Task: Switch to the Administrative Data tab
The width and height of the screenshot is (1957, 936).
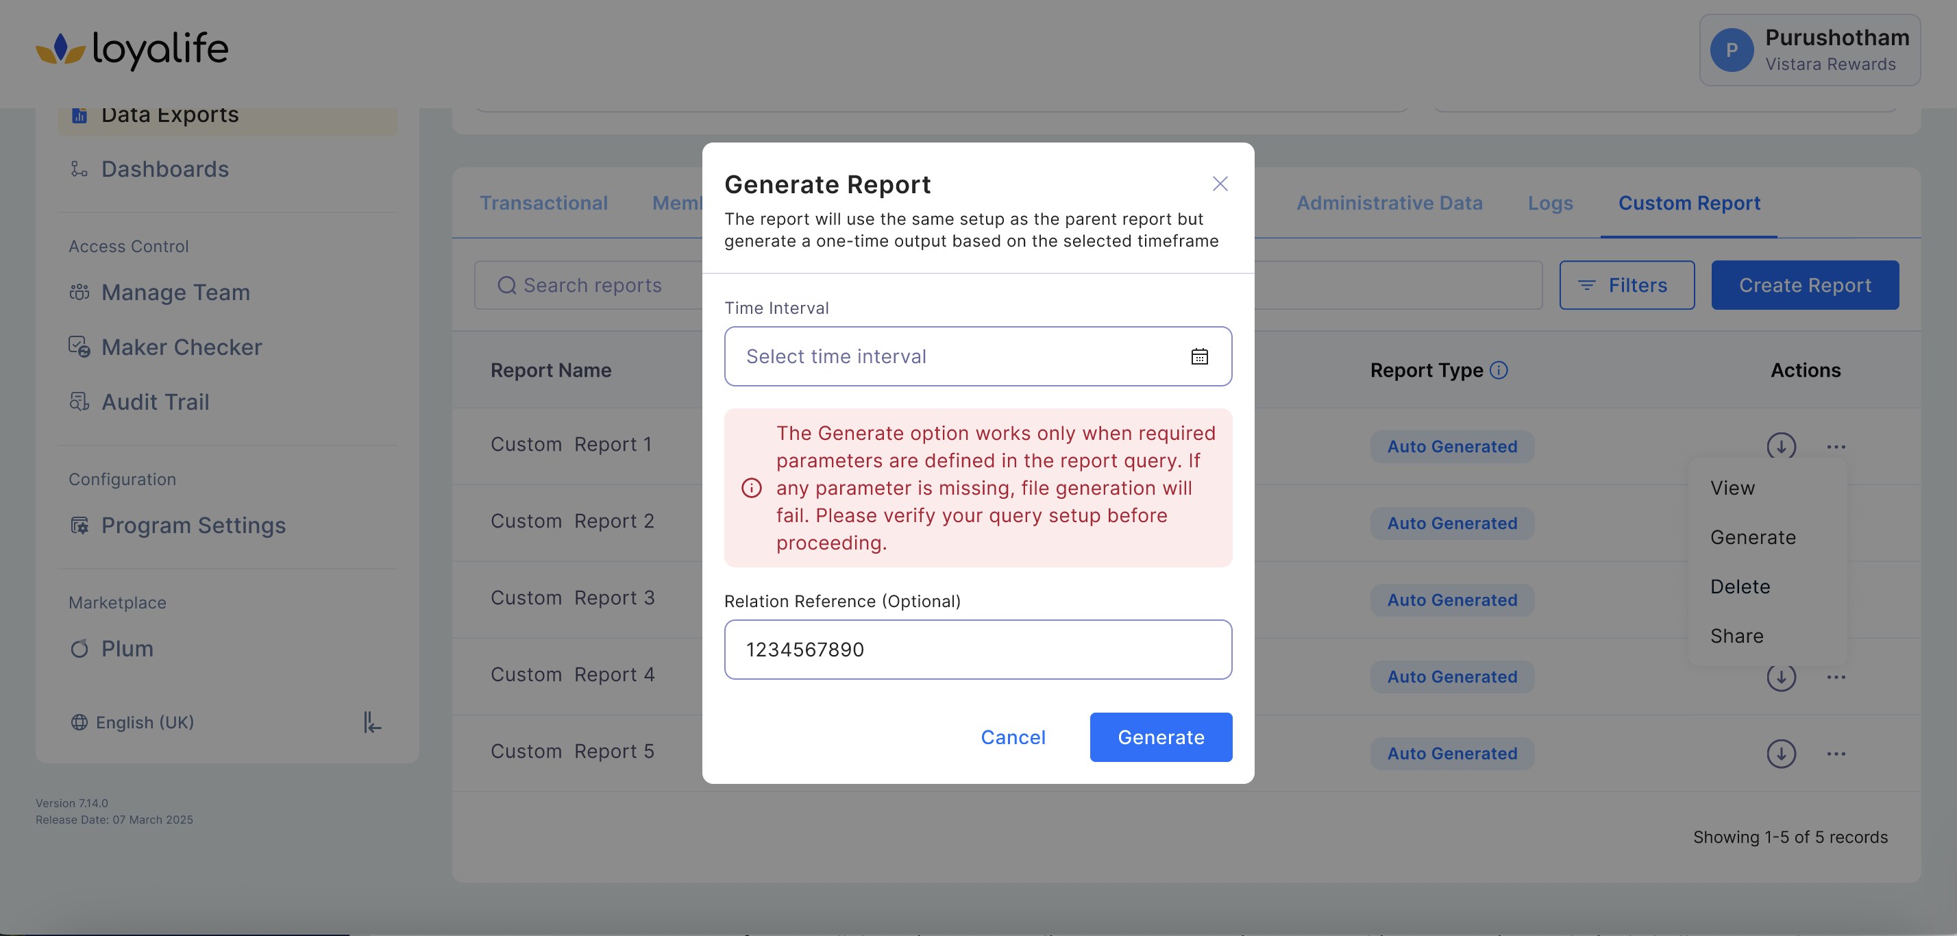Action: [1389, 203]
